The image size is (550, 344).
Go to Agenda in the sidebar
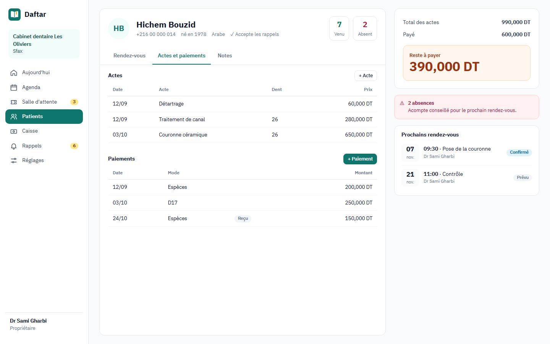[44, 88]
